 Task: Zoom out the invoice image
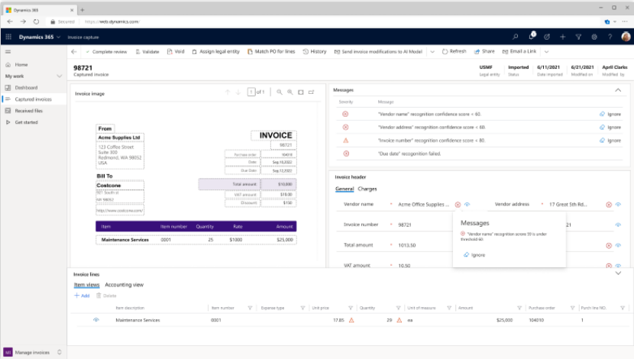pyautogui.click(x=279, y=92)
